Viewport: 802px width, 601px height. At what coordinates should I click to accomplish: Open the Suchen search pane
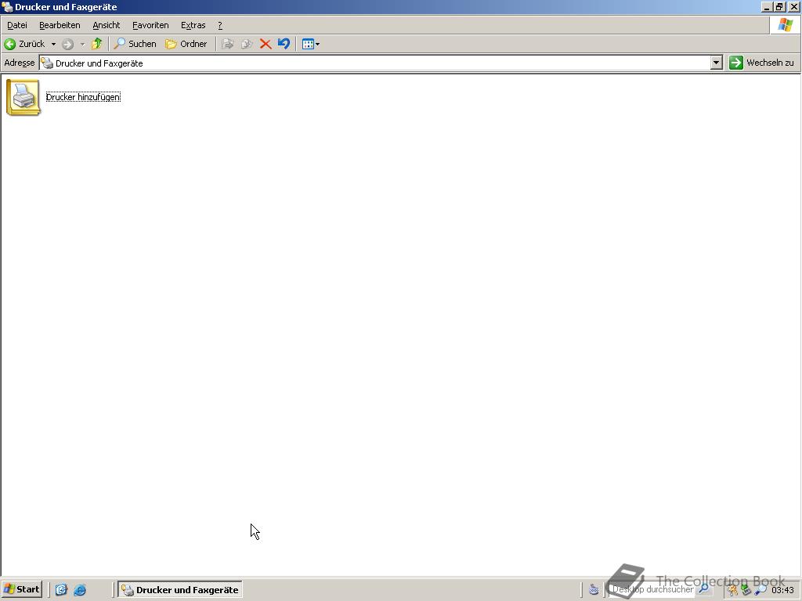coord(135,44)
